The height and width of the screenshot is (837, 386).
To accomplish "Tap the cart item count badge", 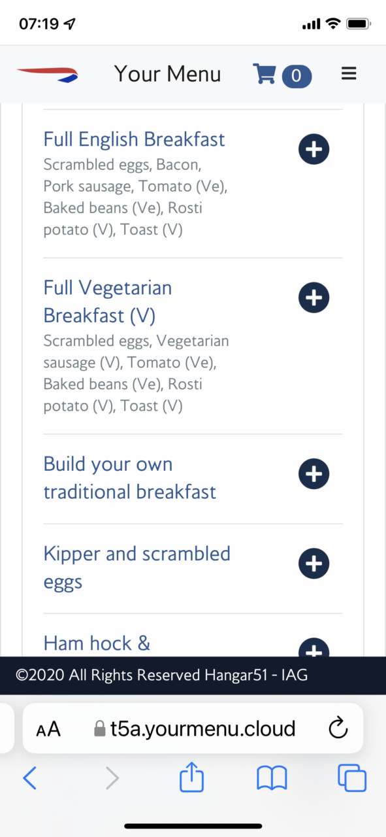I will point(297,76).
